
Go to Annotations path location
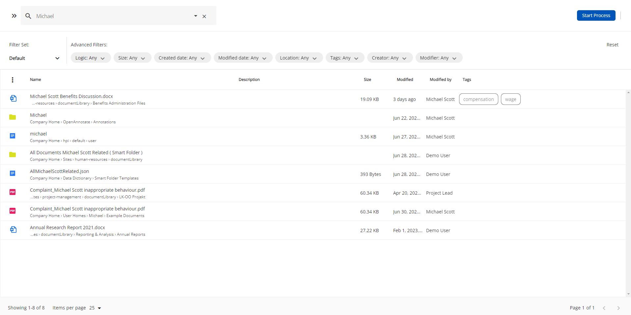coord(104,122)
